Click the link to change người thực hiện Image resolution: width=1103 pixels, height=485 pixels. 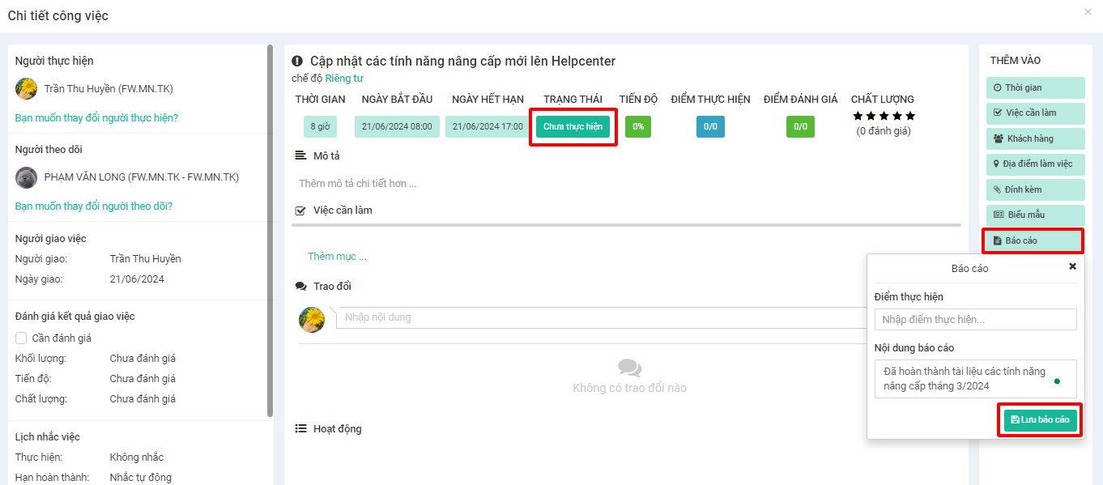[96, 118]
